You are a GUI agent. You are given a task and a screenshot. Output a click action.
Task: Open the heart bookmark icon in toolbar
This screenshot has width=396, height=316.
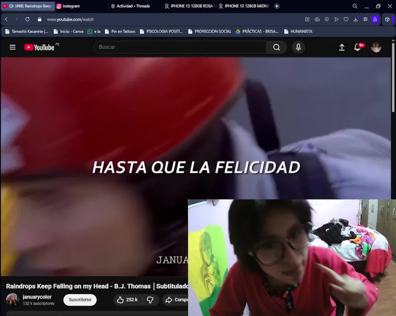pyautogui.click(x=346, y=19)
